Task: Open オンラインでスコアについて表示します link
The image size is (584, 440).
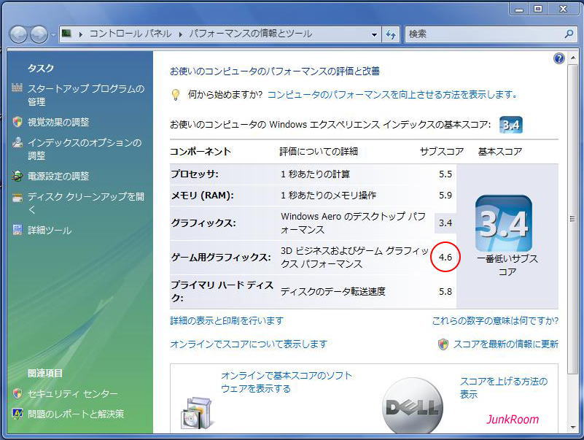Action: coord(249,344)
